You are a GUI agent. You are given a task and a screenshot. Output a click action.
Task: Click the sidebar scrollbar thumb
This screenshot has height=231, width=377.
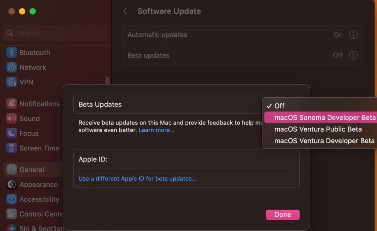(108, 81)
